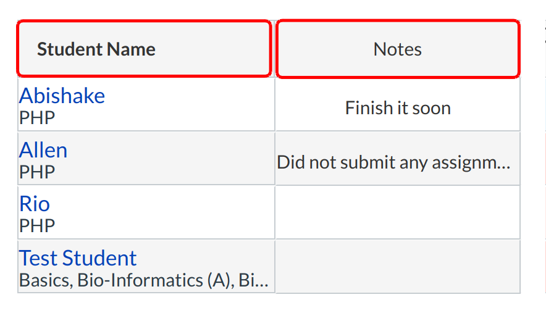
Task: Edit the 'Finish it soon' note
Action: point(397,108)
